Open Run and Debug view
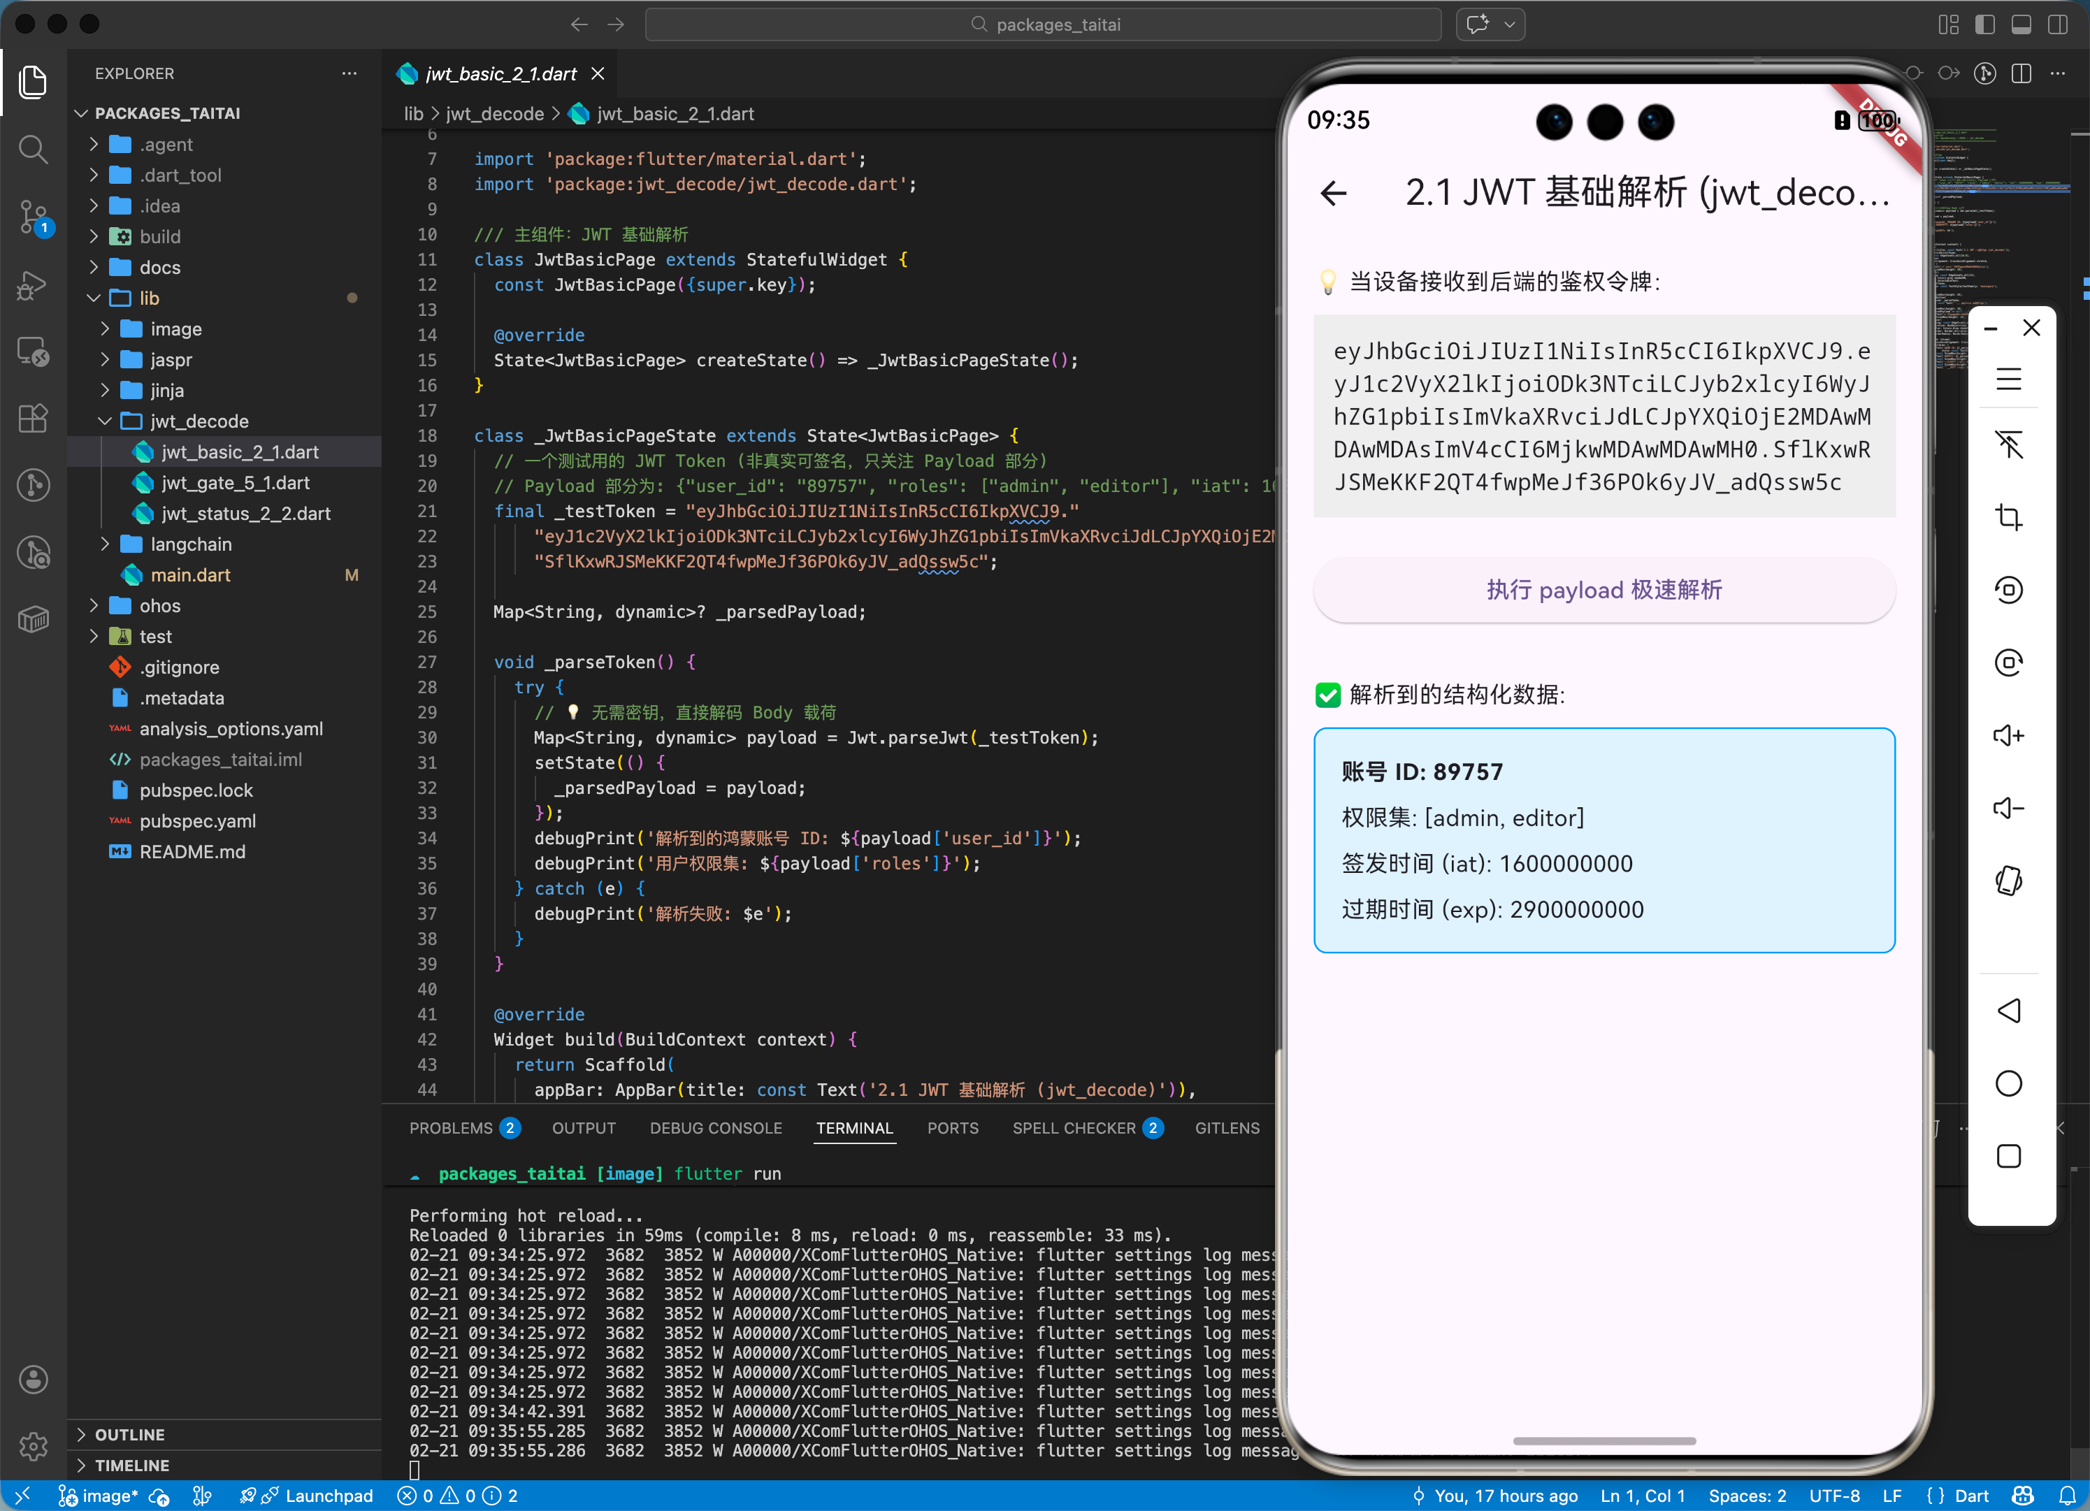This screenshot has height=1511, width=2090. (33, 286)
